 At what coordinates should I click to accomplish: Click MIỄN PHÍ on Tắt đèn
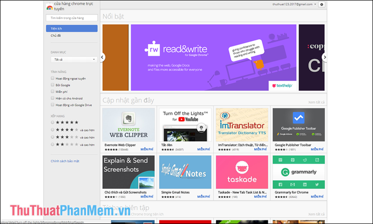[x=204, y=149]
